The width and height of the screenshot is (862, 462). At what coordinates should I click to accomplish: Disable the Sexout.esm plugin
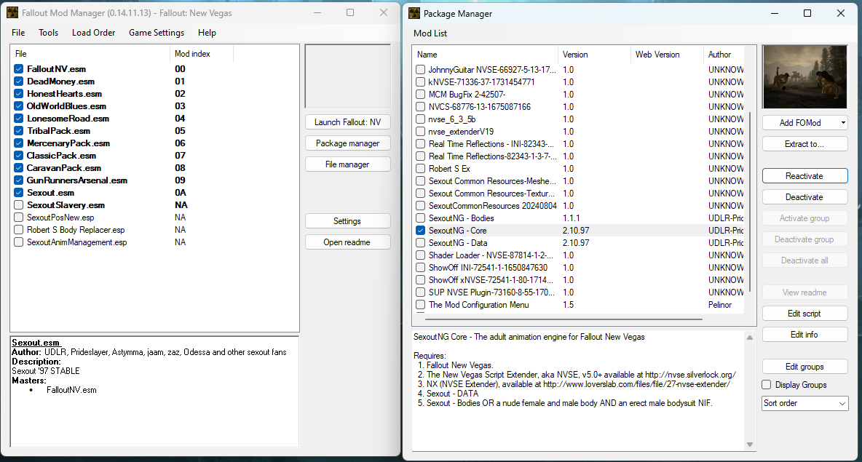point(19,193)
